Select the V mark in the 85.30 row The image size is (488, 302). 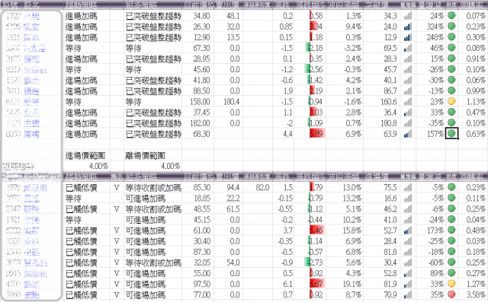tap(117, 188)
